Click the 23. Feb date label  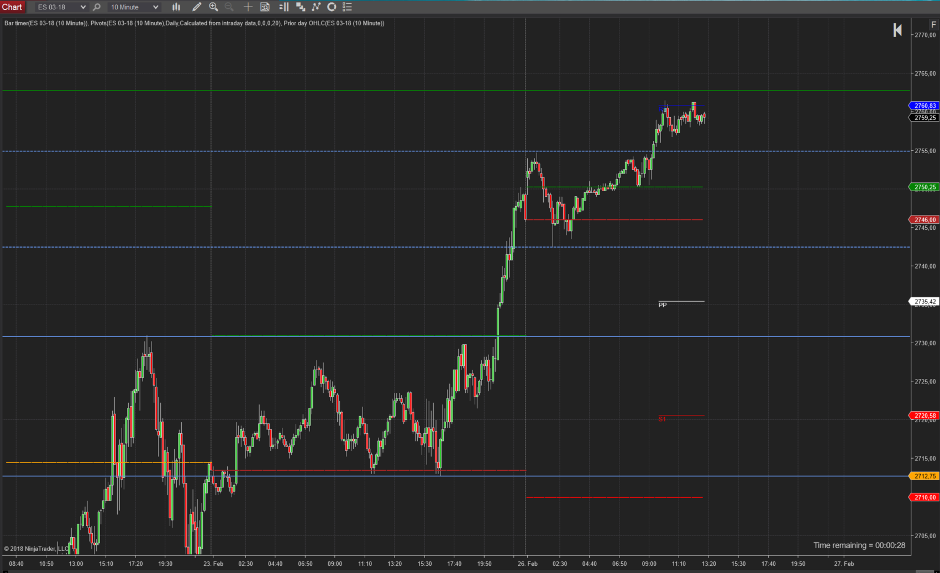213,564
